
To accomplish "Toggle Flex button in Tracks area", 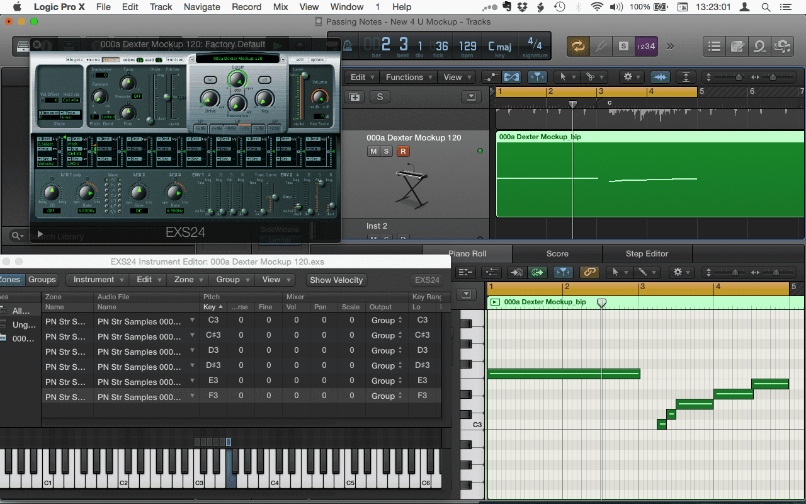I will [511, 77].
